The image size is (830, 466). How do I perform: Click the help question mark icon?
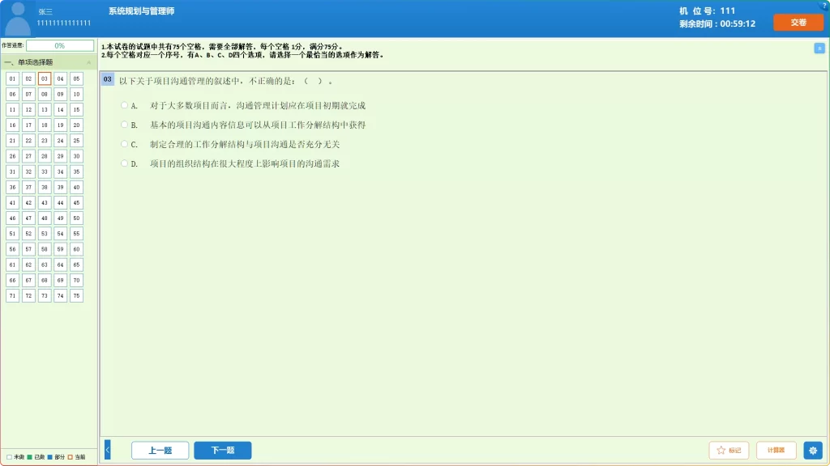[824, 5]
